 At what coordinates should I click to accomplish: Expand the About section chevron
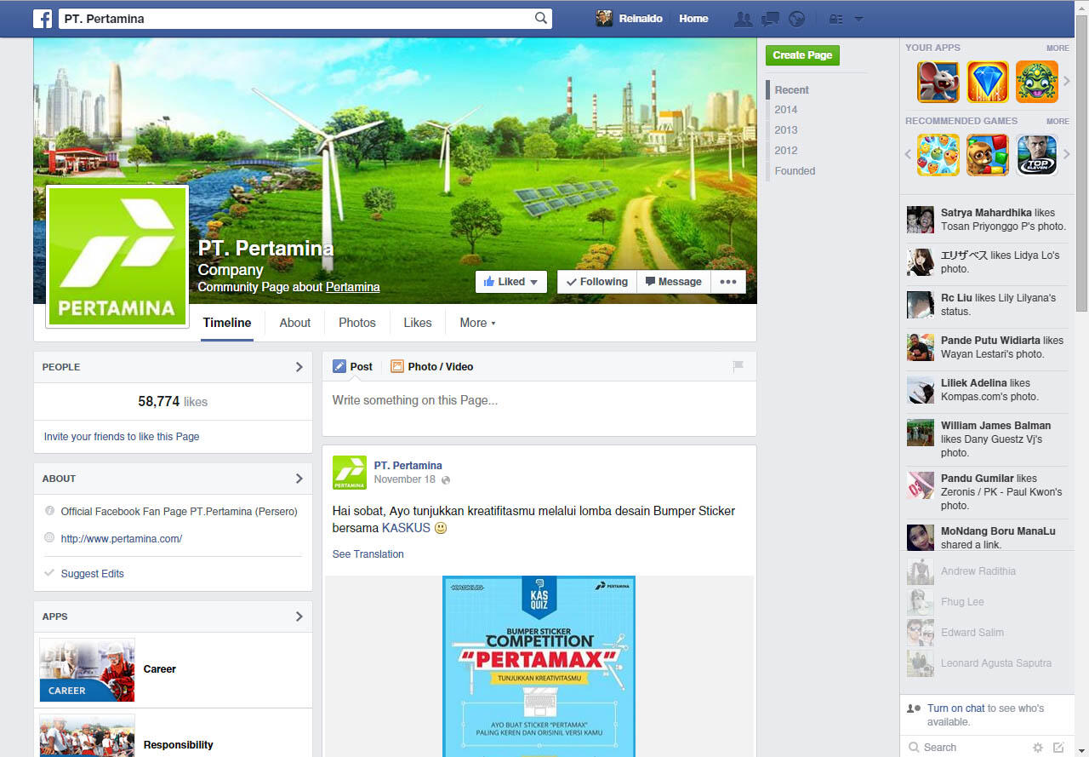coord(299,479)
